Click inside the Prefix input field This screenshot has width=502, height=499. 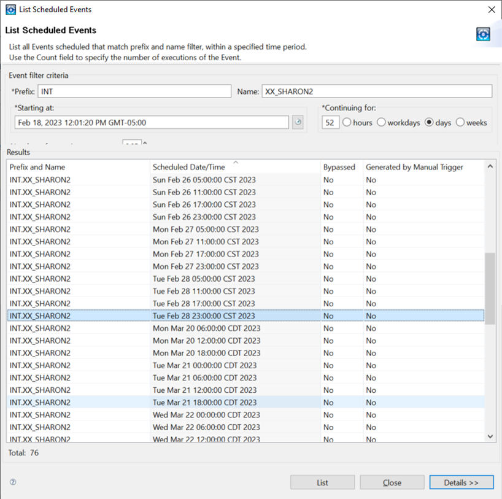135,91
